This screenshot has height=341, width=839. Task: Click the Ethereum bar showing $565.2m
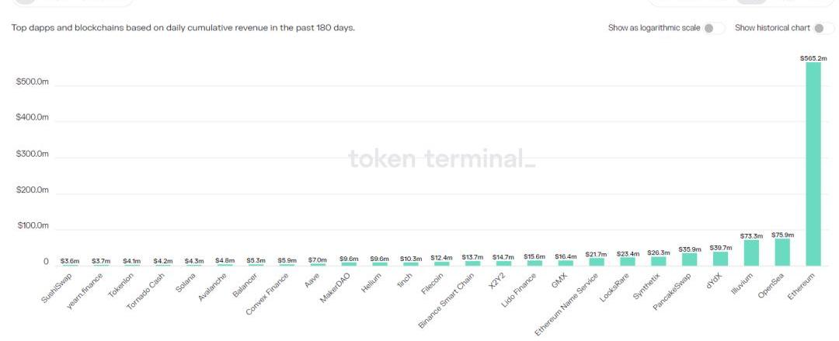tap(813, 164)
